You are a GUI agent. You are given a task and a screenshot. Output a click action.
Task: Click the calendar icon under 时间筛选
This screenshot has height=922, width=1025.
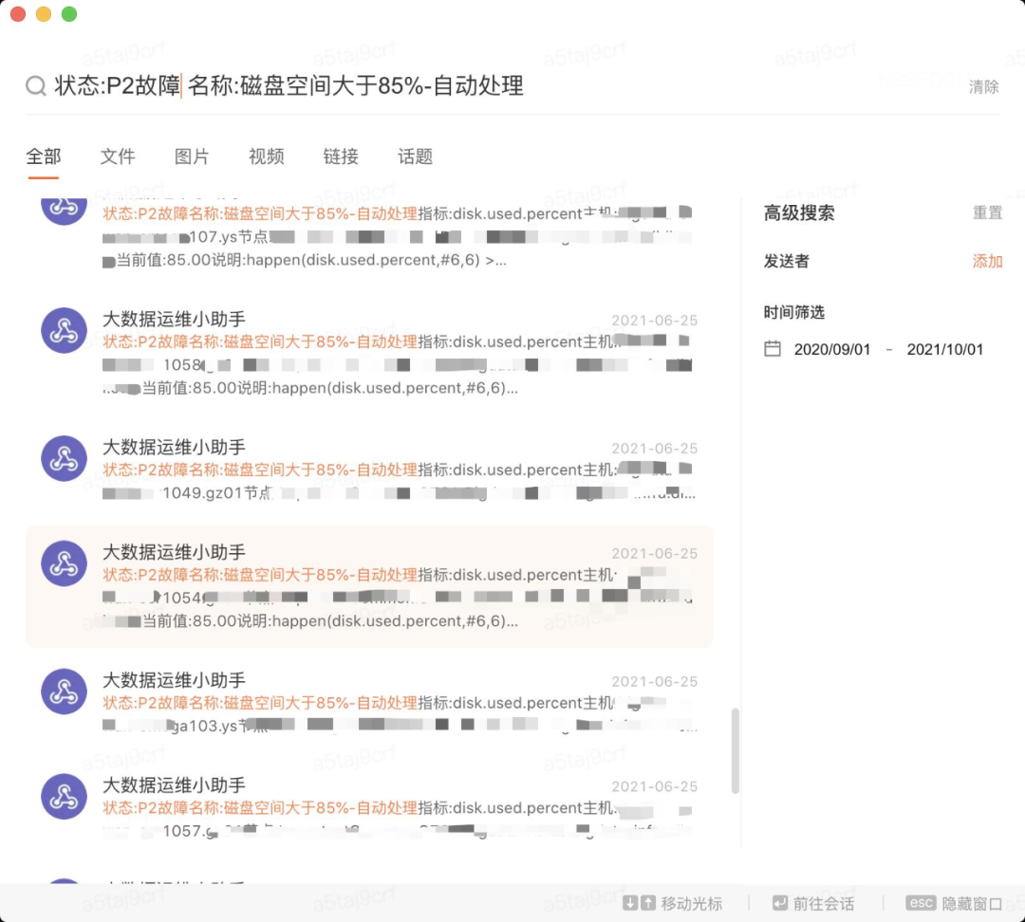click(773, 350)
